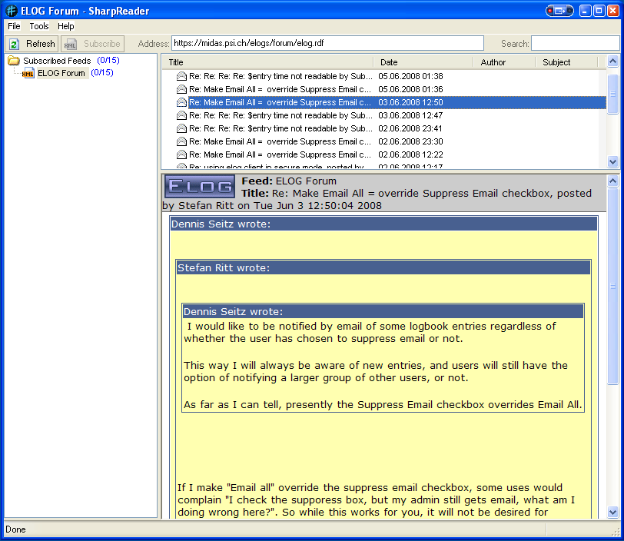Select the entry title dated 05.06.2008 01:38

(x=280, y=76)
